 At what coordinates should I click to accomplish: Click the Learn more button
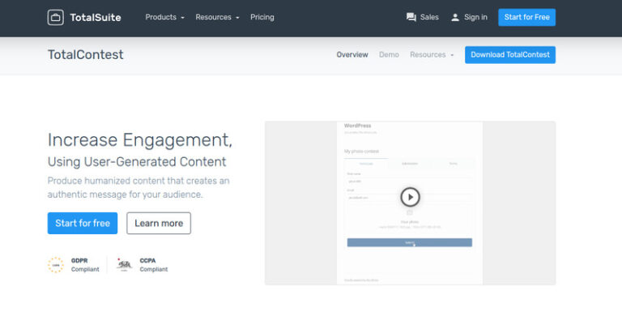[x=159, y=223]
